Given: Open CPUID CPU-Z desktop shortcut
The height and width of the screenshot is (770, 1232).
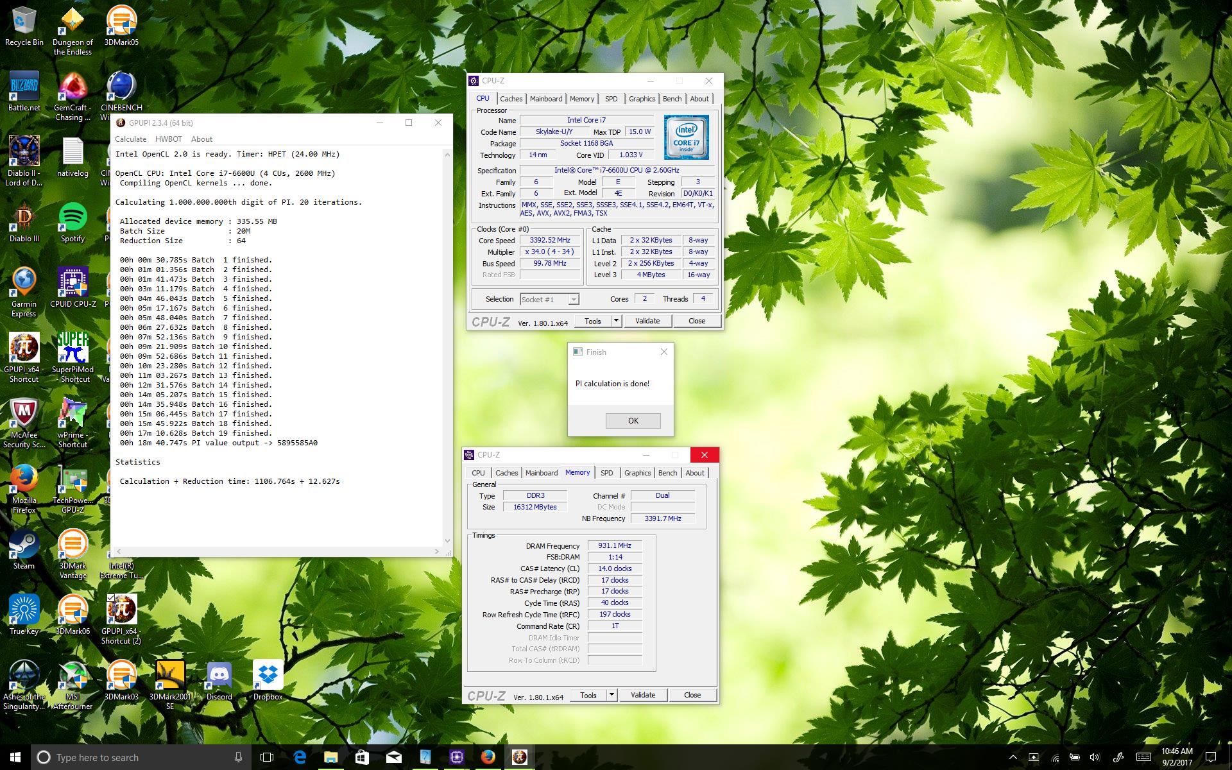Looking at the screenshot, I should [73, 288].
